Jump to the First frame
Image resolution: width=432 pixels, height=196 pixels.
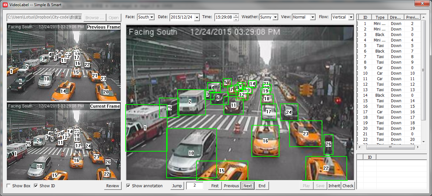(x=215, y=186)
